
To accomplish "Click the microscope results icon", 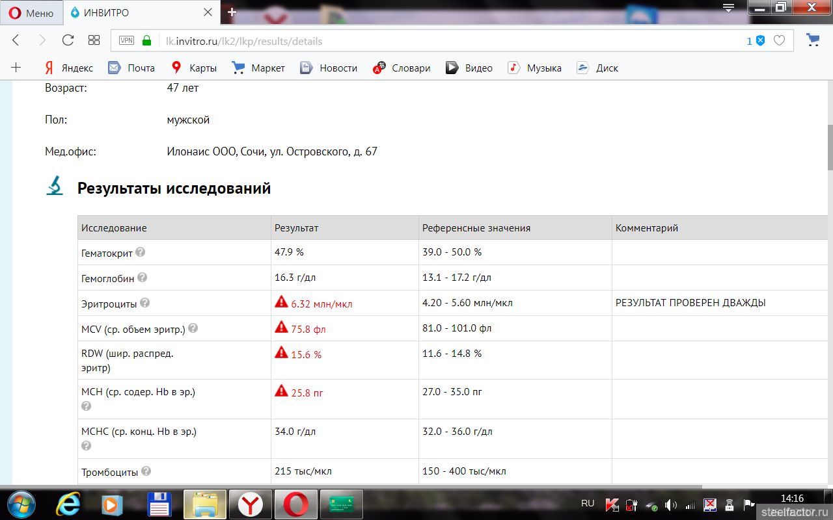I will [x=55, y=187].
